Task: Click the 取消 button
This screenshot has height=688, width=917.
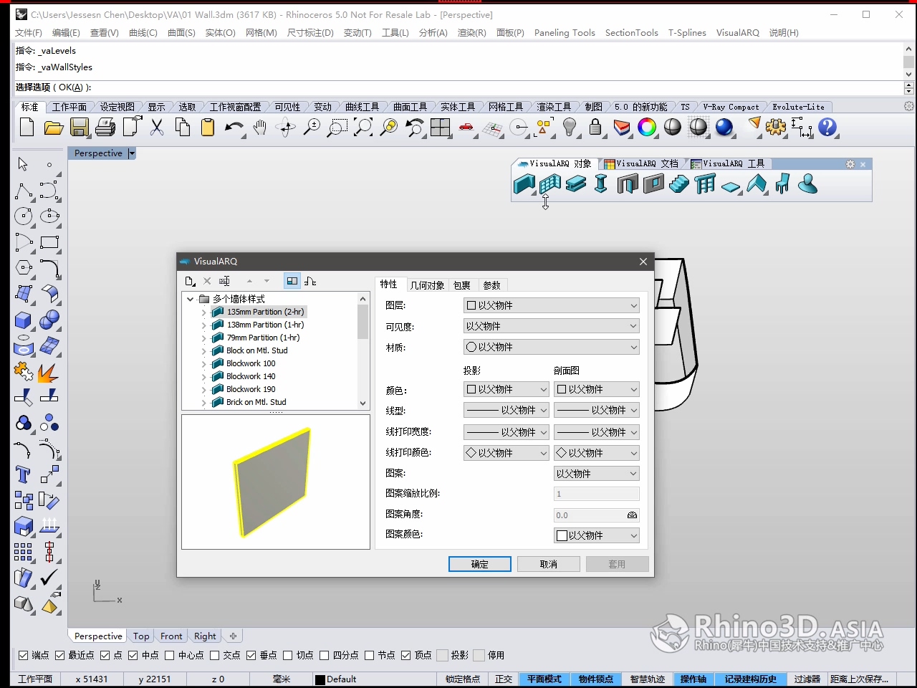Action: tap(549, 564)
